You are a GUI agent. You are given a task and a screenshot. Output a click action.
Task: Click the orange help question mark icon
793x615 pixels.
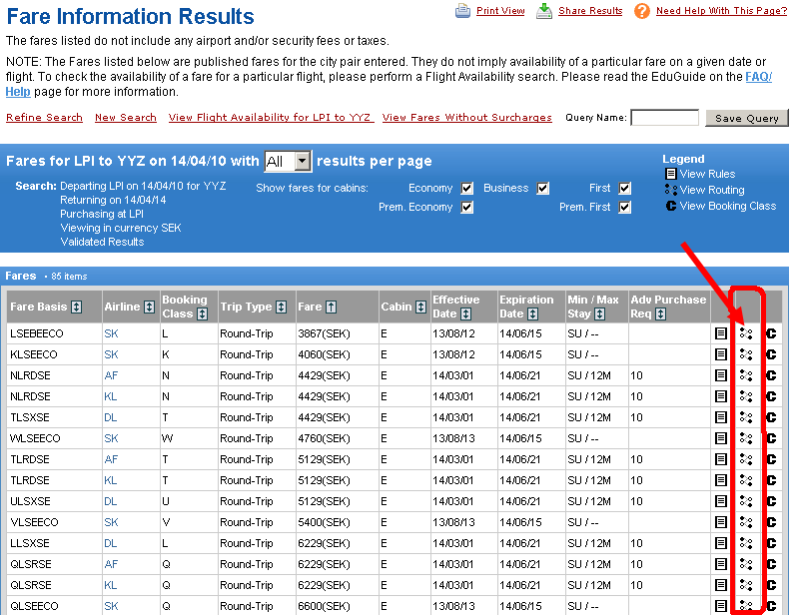tap(642, 11)
